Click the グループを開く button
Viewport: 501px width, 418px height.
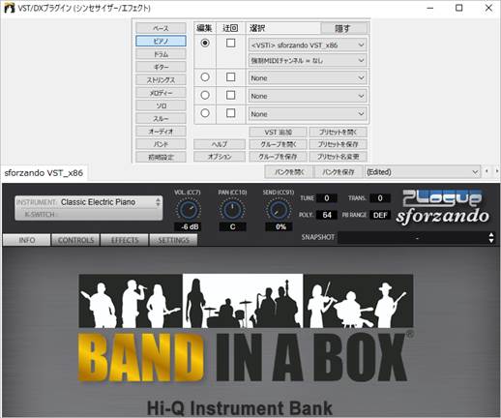click(278, 144)
